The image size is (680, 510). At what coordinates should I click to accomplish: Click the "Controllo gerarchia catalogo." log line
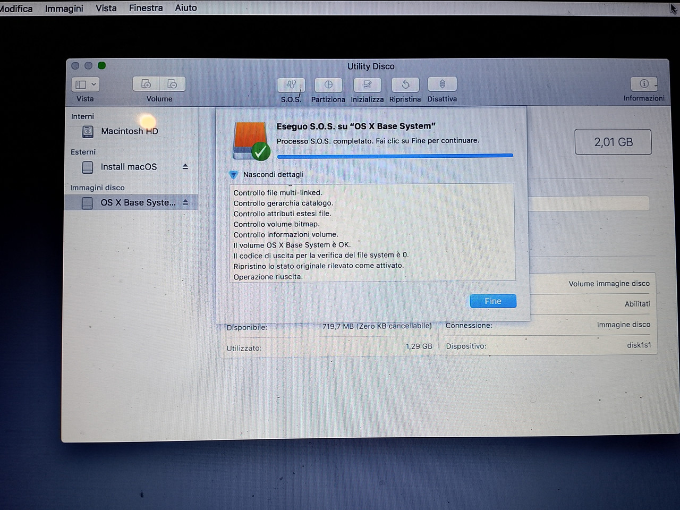[x=283, y=203]
